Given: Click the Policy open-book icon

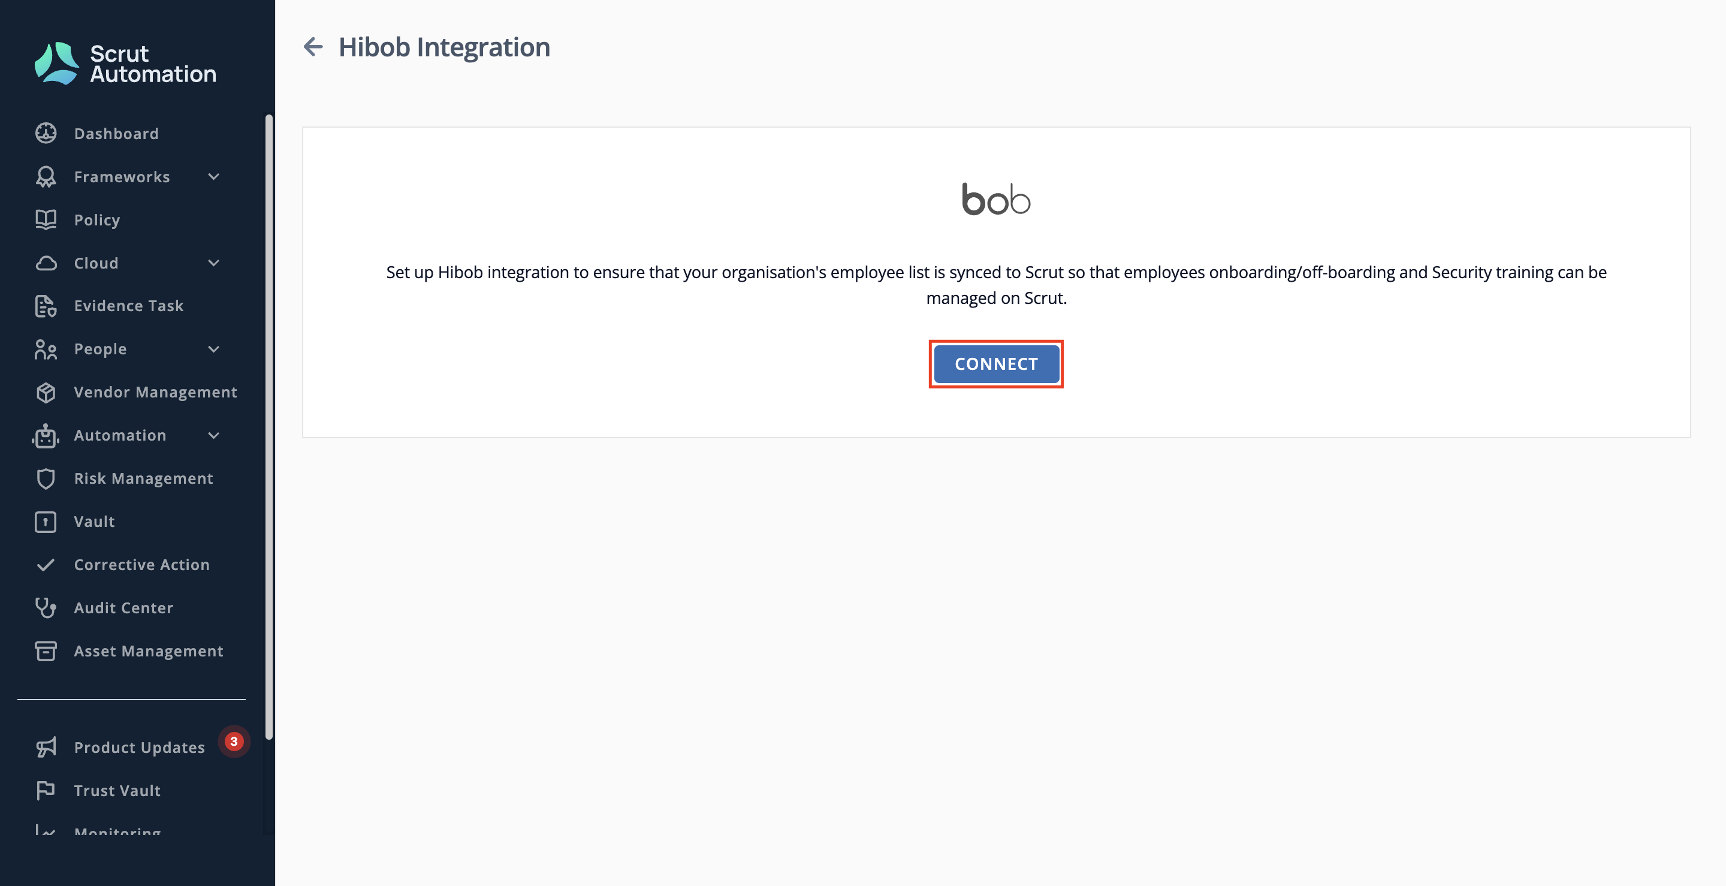Looking at the screenshot, I should point(46,220).
